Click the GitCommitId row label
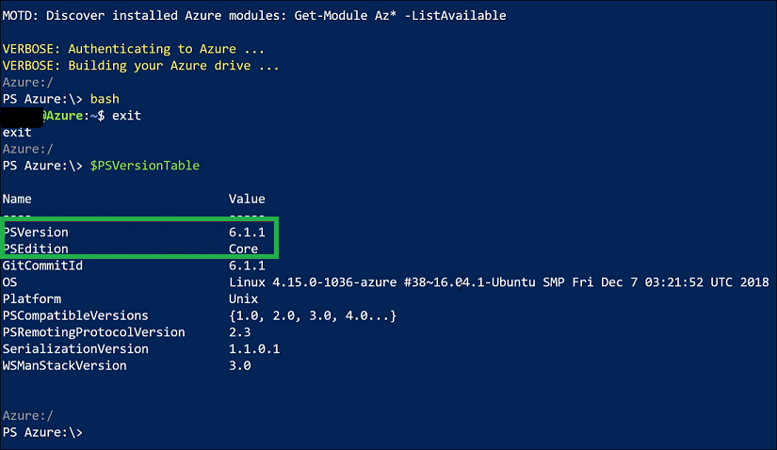Viewport: 777px width, 450px height. (x=42, y=265)
